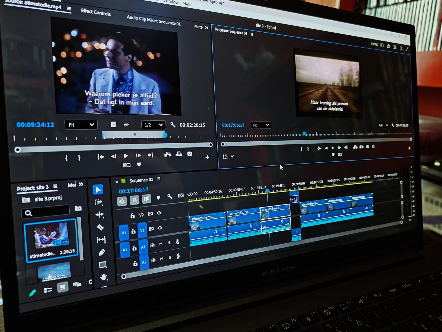Select the Pen tool

click(102, 252)
